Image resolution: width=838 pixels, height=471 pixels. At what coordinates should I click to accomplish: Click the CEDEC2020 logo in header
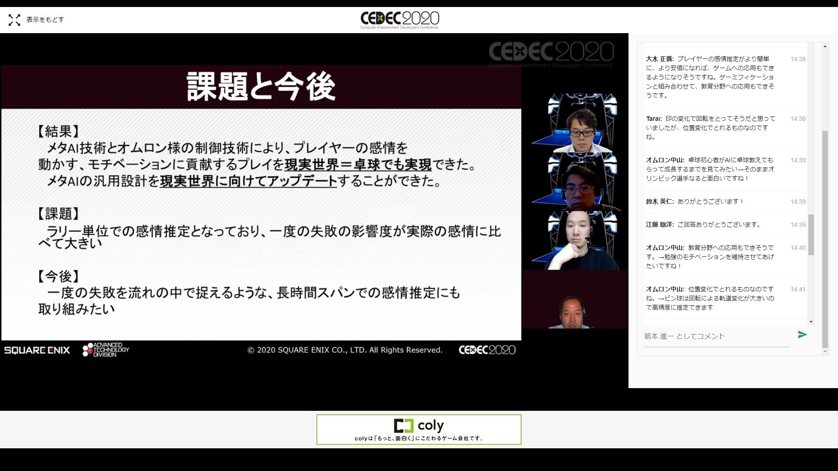click(399, 20)
